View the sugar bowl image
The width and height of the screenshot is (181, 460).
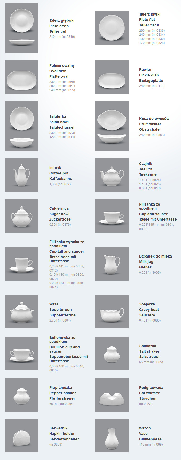click(x=22, y=216)
